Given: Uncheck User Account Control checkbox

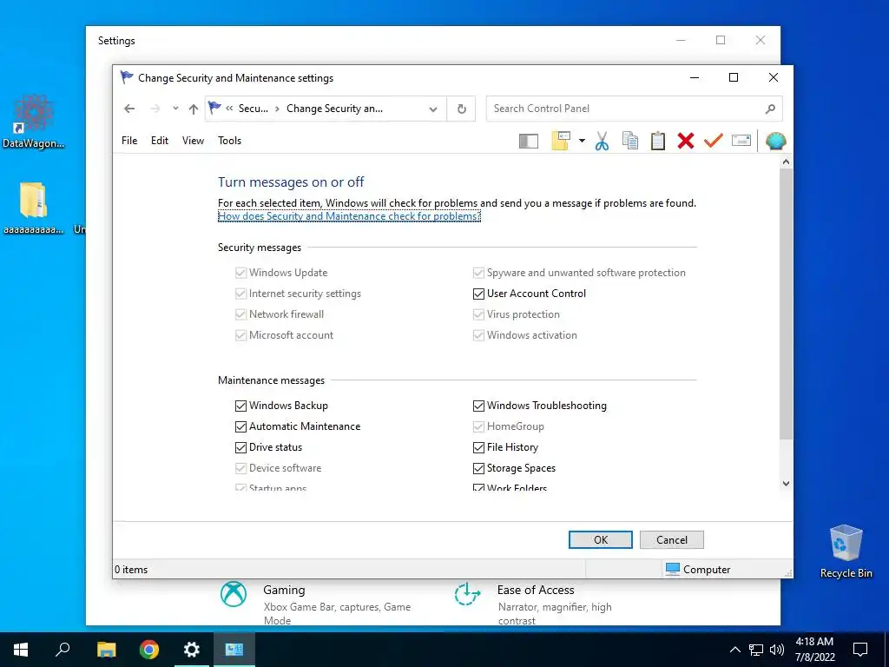Looking at the screenshot, I should point(478,294).
